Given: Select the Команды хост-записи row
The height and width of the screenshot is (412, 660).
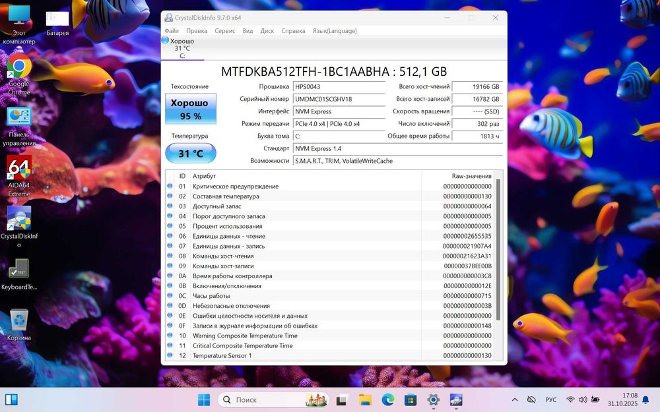Looking at the screenshot, I should click(331, 266).
